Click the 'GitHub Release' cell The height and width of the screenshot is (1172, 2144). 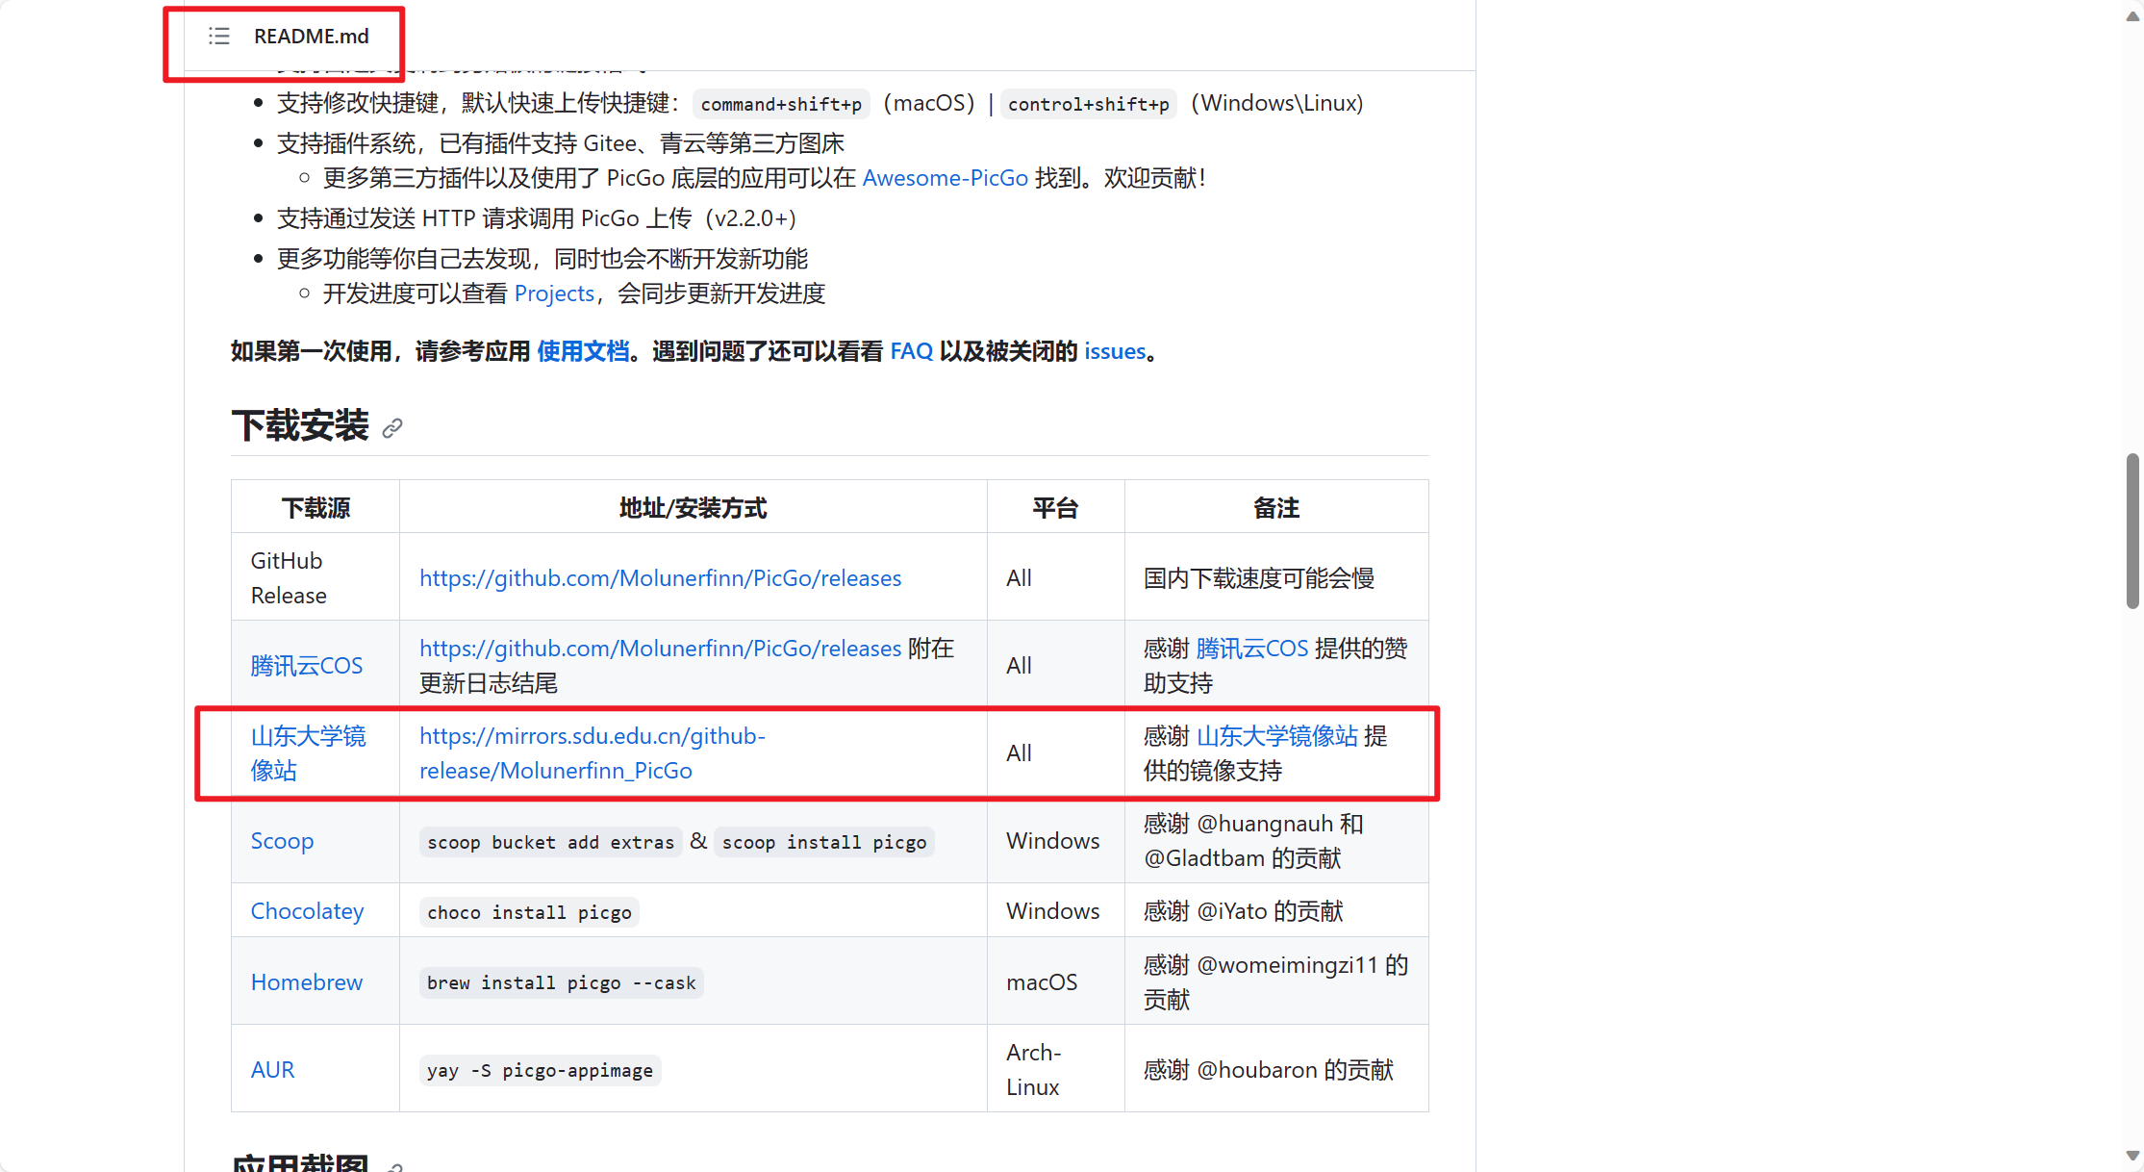pyautogui.click(x=315, y=578)
